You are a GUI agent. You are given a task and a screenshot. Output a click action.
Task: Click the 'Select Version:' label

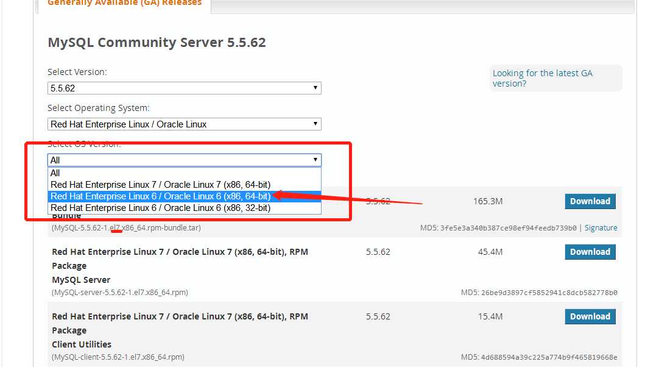coord(77,72)
